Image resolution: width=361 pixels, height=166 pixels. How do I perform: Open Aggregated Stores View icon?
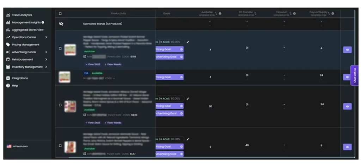pyautogui.click(x=8, y=30)
